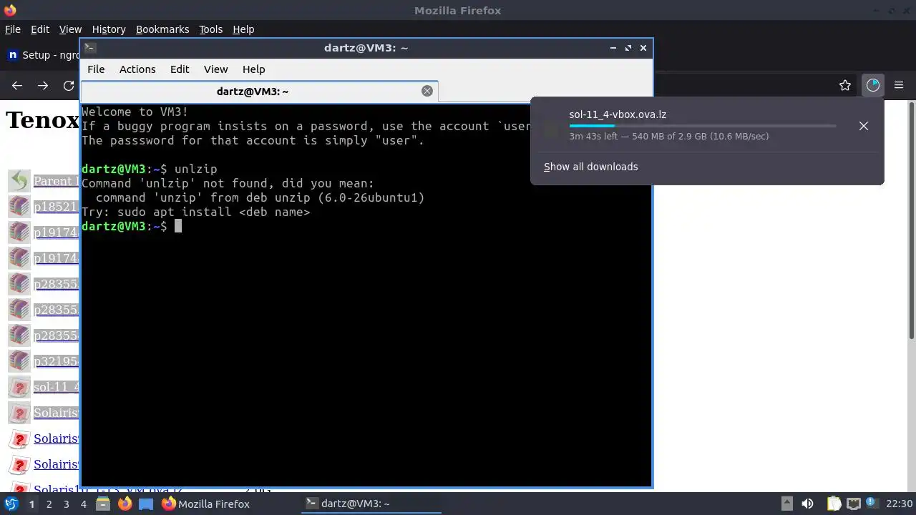This screenshot has height=515, width=916.
Task: Click the 22:30 panel clock
Action: coord(899,504)
